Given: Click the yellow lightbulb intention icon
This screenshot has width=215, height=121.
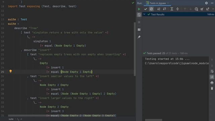Looking at the screenshot, I should click(10, 71).
